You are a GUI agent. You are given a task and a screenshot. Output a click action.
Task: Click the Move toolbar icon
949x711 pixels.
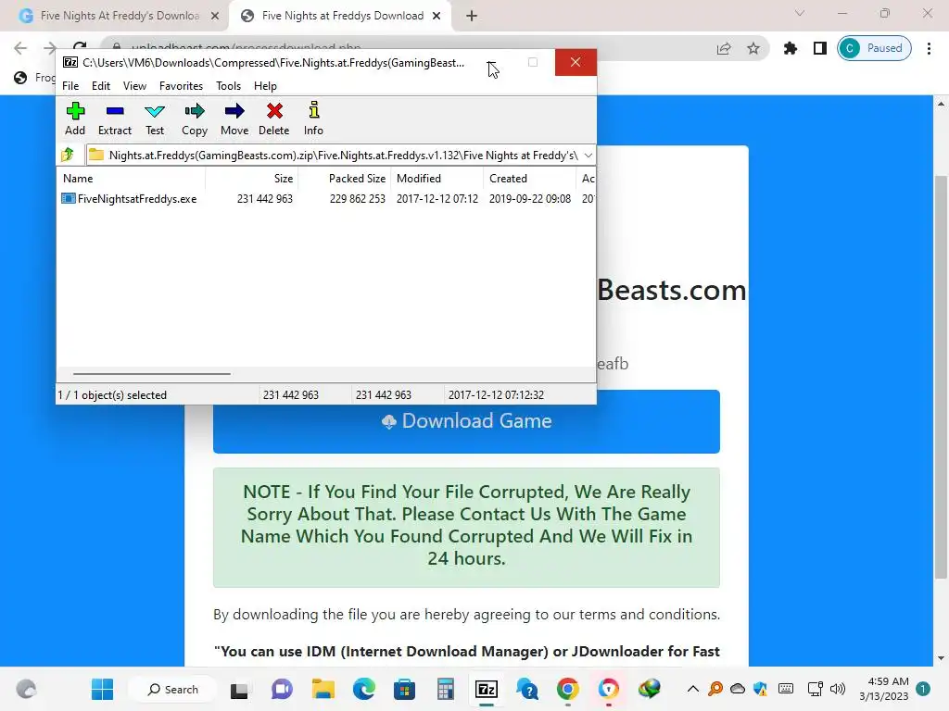click(234, 118)
